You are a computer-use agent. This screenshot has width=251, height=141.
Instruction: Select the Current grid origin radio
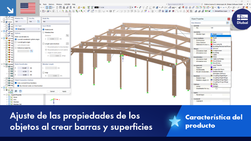pyautogui.click(x=16, y=42)
